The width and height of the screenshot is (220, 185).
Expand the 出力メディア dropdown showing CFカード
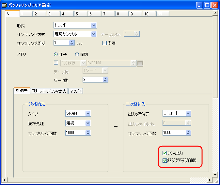point(188,113)
